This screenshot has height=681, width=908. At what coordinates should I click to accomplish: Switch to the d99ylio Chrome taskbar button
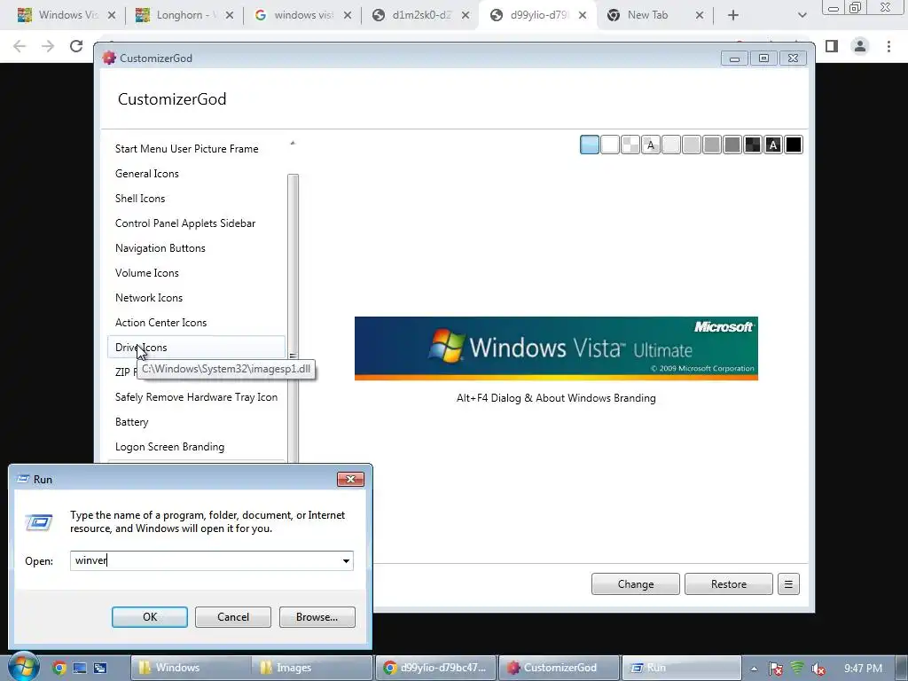tap(436, 668)
